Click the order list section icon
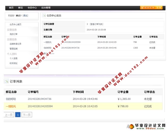 (6, 81)
